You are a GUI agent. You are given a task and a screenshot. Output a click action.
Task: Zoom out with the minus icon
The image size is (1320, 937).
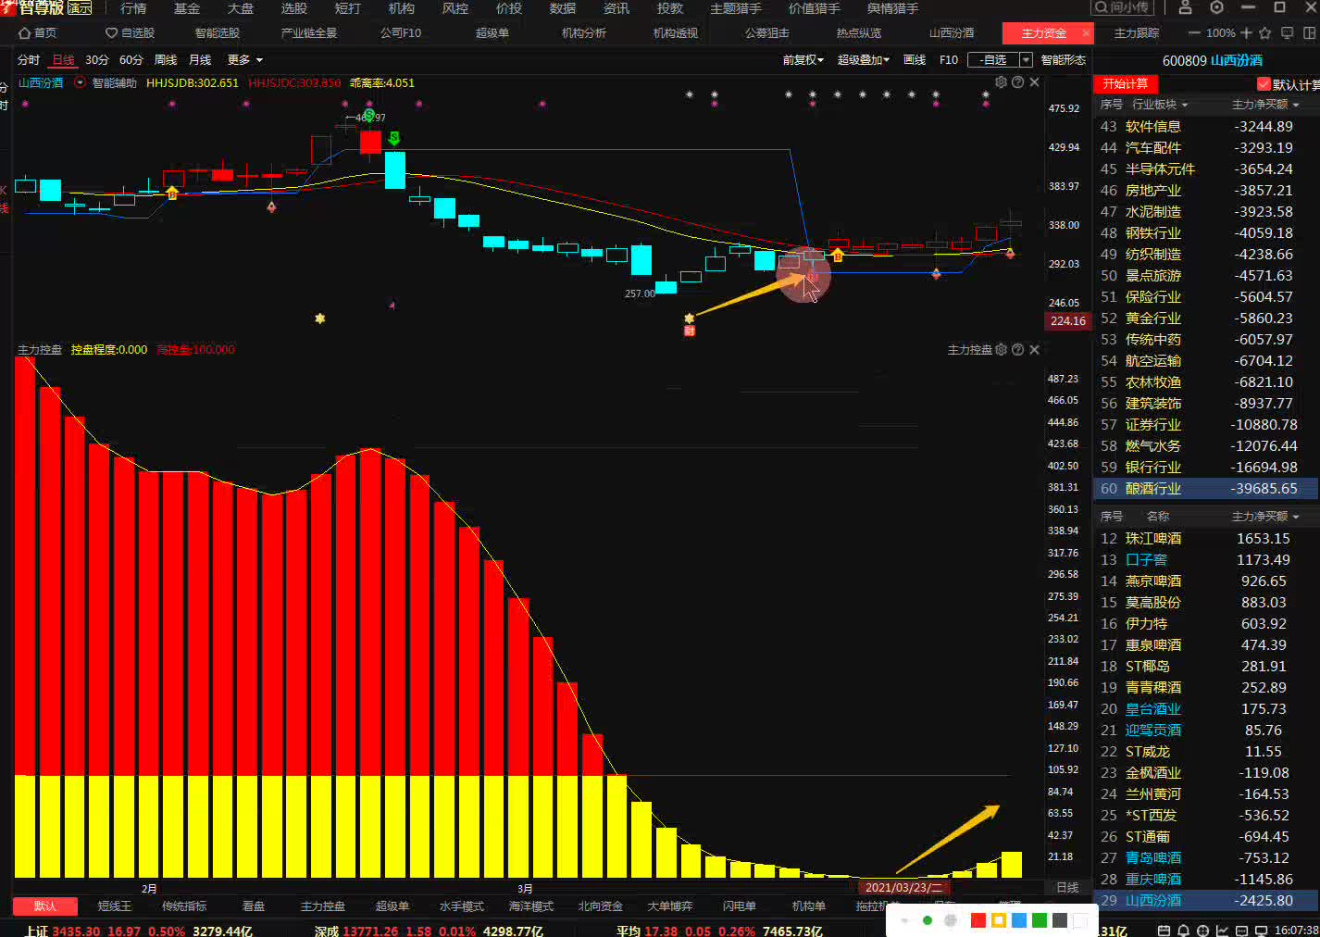click(x=1194, y=33)
